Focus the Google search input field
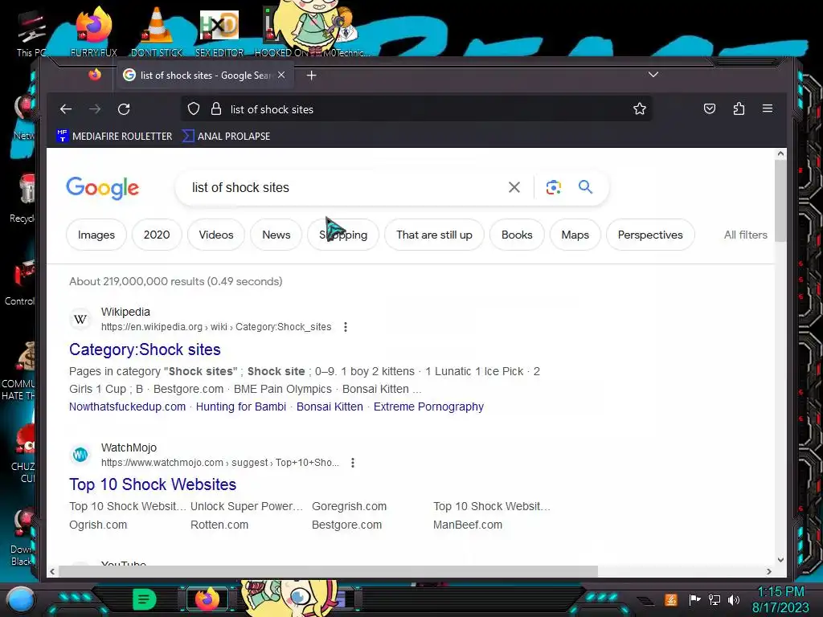823x617 pixels. coord(341,187)
